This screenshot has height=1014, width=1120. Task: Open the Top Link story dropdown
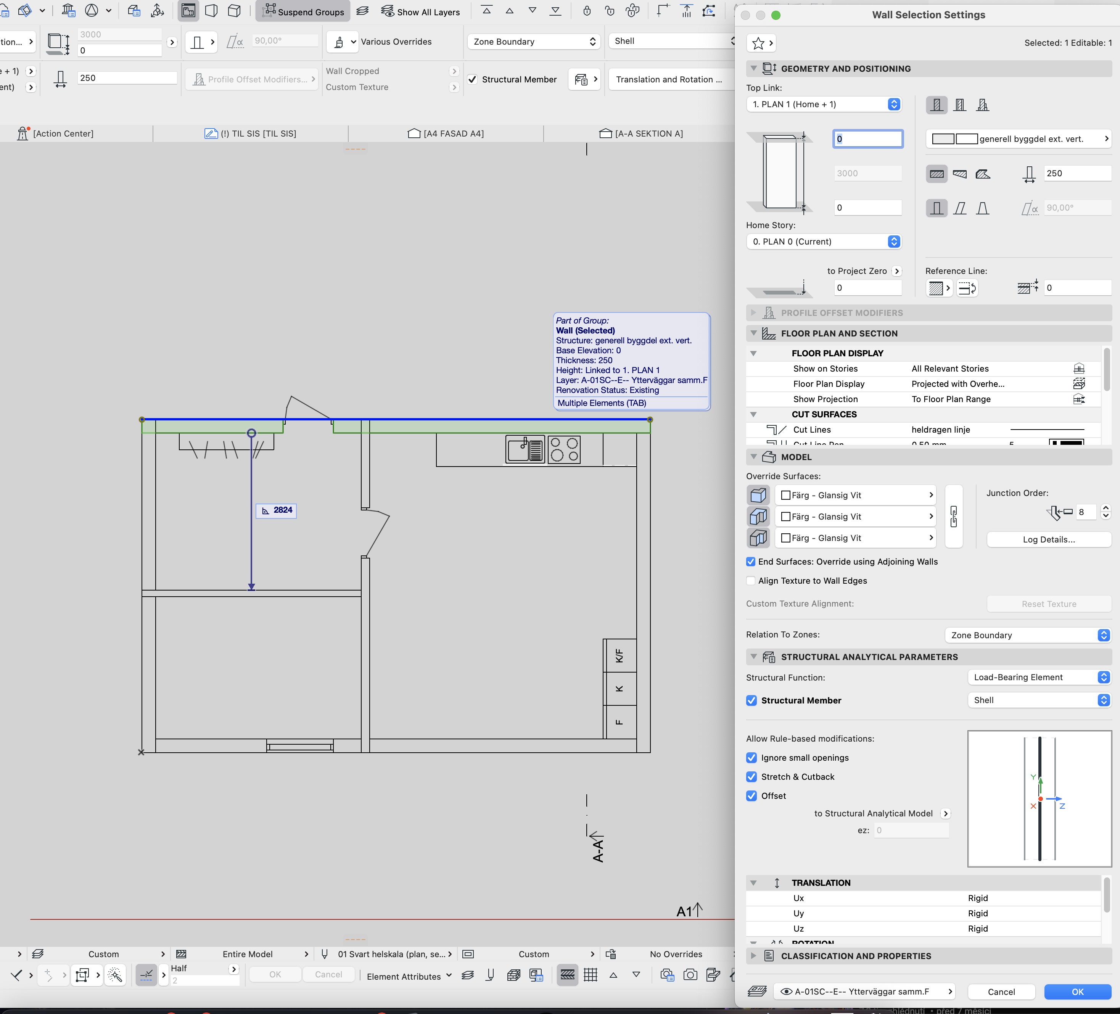click(824, 105)
